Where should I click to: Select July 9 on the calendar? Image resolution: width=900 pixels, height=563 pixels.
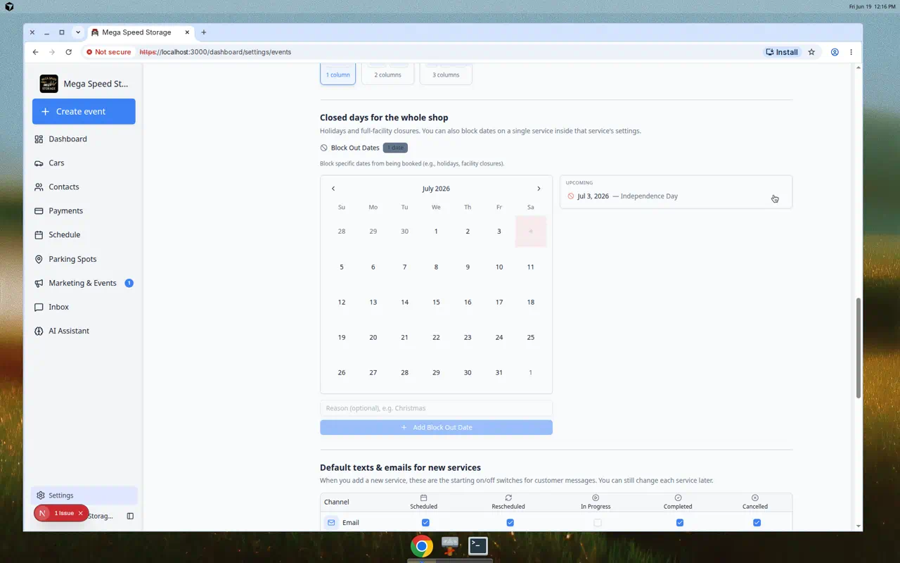468,267
